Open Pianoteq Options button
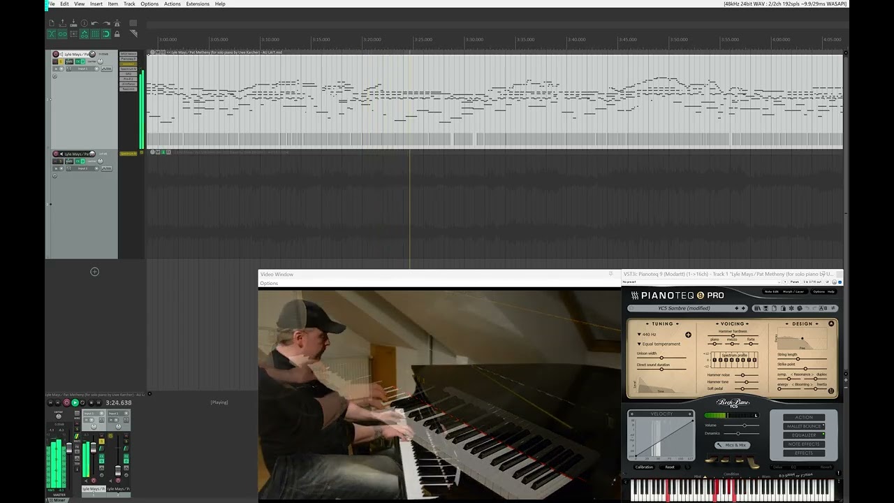Viewport: 894px width, 503px height. coord(819,291)
